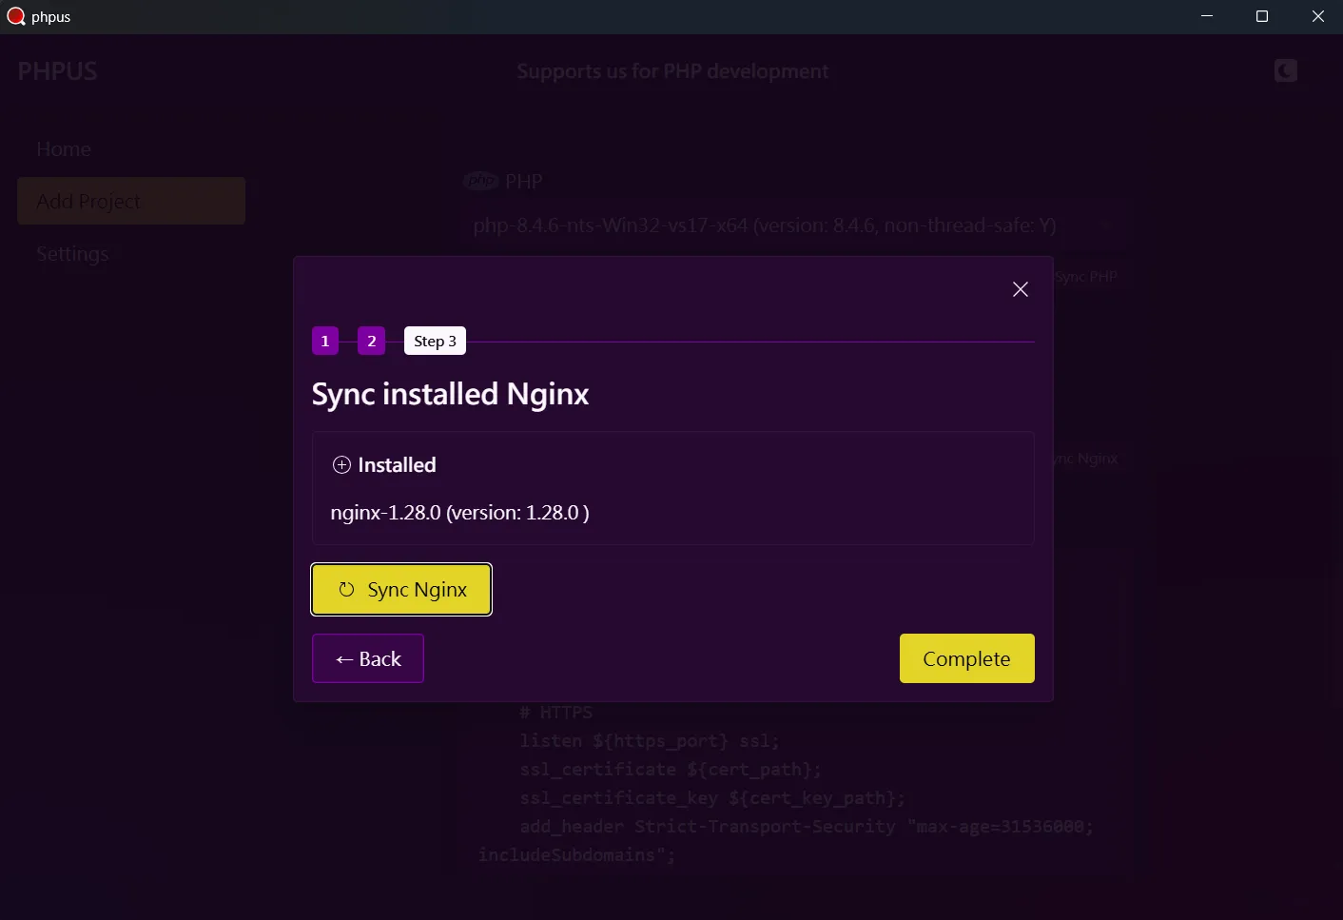Click the Sync Nginx button
This screenshot has height=920, width=1343.
401,590
